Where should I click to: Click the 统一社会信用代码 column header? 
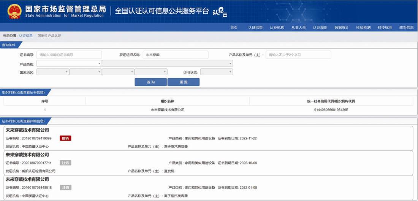click(331, 101)
